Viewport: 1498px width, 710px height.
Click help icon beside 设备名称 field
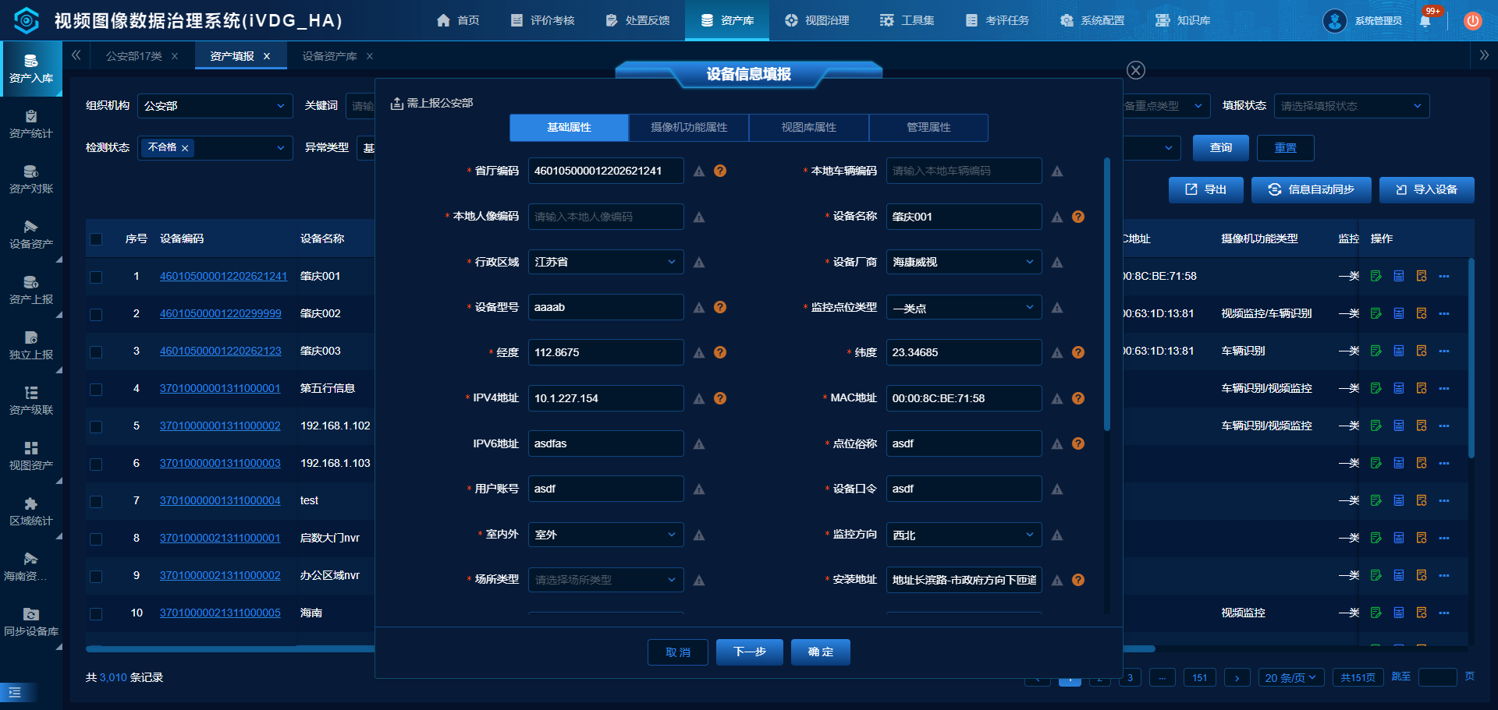click(x=1078, y=217)
